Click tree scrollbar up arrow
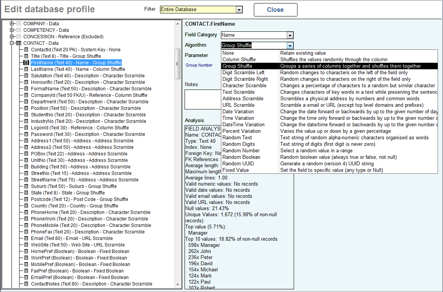The width and height of the screenshot is (443, 292). click(177, 24)
